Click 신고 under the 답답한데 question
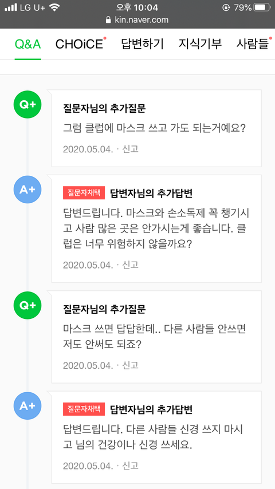The height and width of the screenshot is (489, 275). pyautogui.click(x=131, y=365)
